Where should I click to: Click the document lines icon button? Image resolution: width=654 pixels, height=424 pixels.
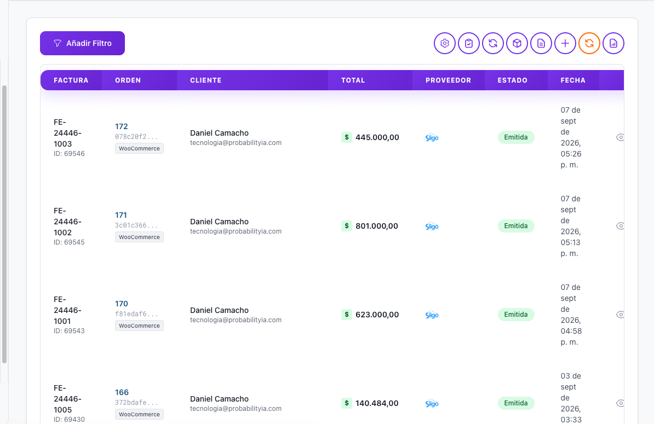pyautogui.click(x=541, y=43)
